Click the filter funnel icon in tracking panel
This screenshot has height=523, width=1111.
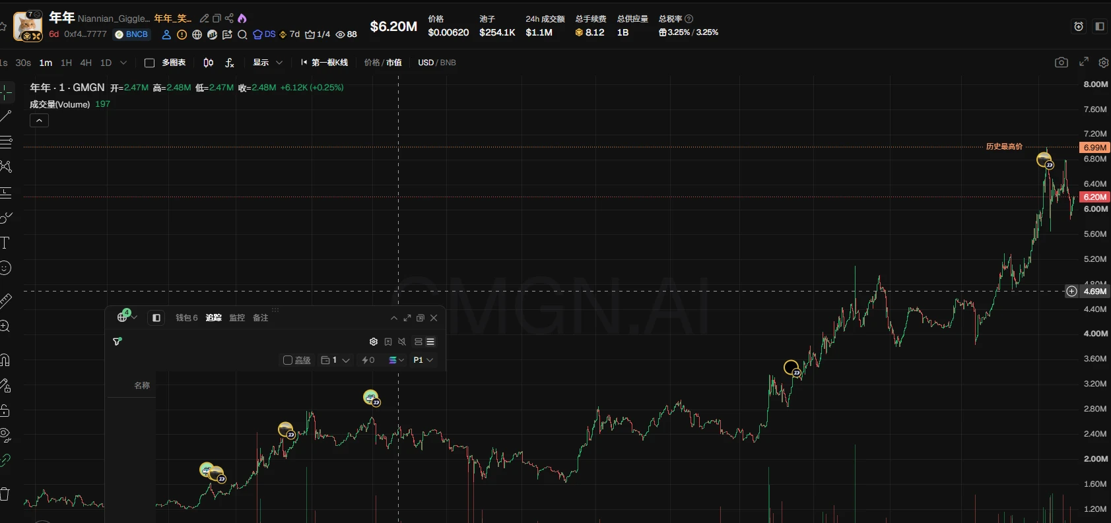(118, 342)
